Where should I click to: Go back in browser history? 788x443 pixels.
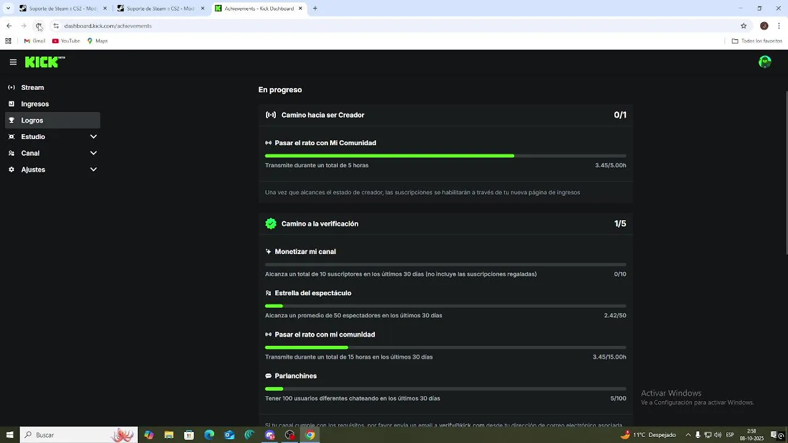pyautogui.click(x=9, y=26)
